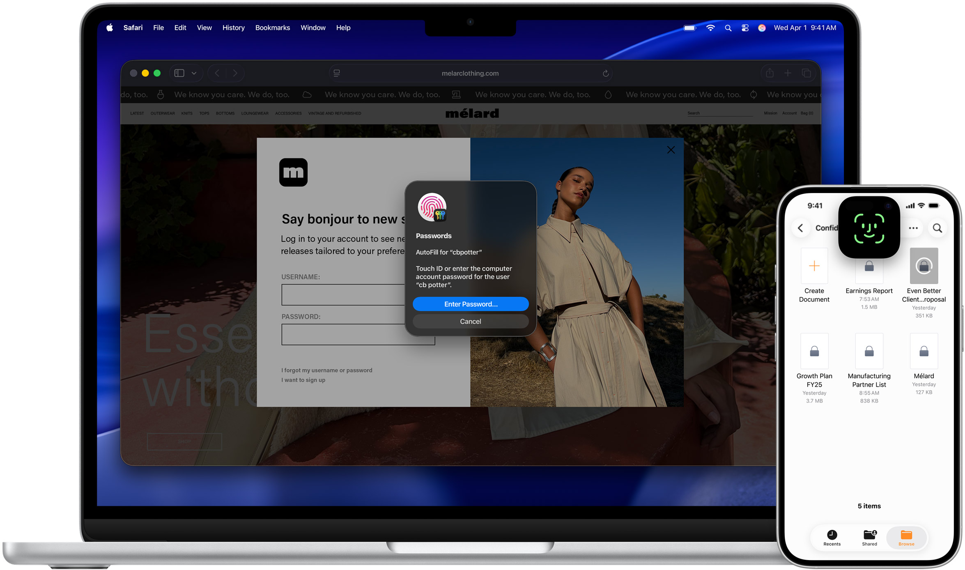Click the mélard site logo
The height and width of the screenshot is (570, 965).
(472, 113)
